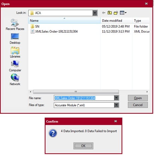This screenshot has height=155, width=154.
Task: Click OK in the Confirm dialog
Action: coord(83,146)
